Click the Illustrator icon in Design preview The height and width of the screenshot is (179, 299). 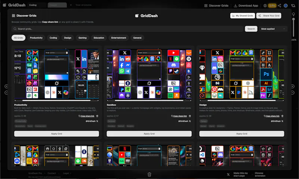(266, 83)
